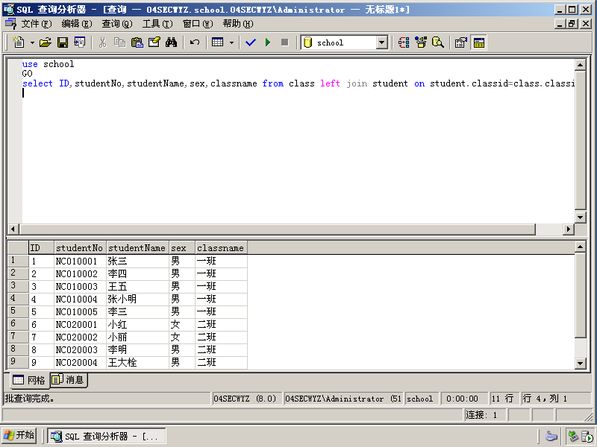Save the query using the floppy disk icon
The image size is (597, 447).
(x=63, y=42)
